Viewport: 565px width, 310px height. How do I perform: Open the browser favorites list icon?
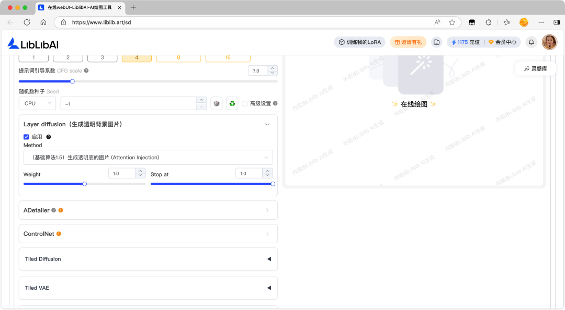pos(506,22)
